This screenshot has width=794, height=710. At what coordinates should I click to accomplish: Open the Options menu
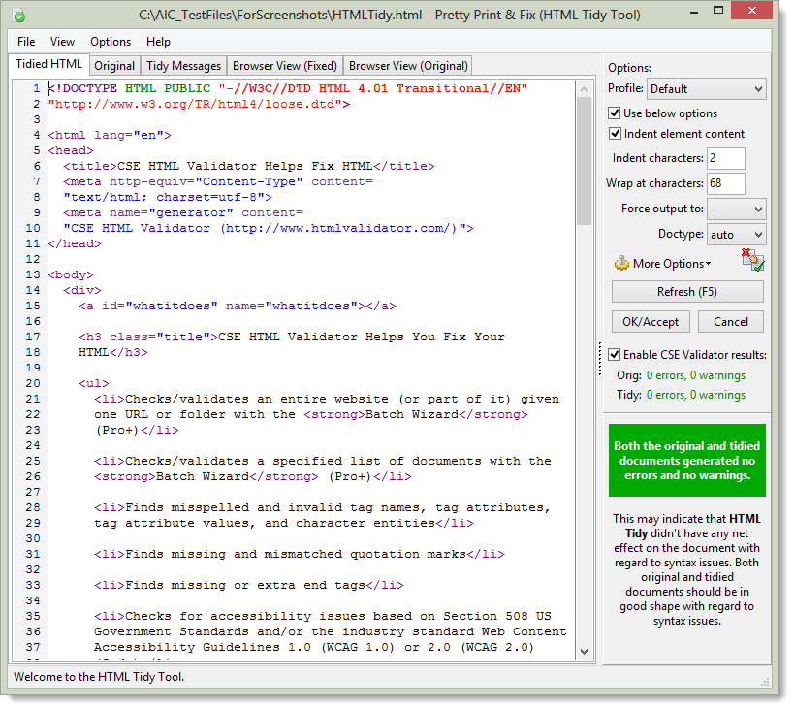coord(111,42)
